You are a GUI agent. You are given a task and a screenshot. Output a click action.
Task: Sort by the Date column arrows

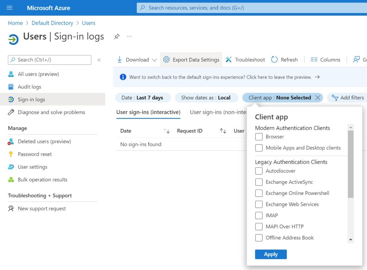166,131
